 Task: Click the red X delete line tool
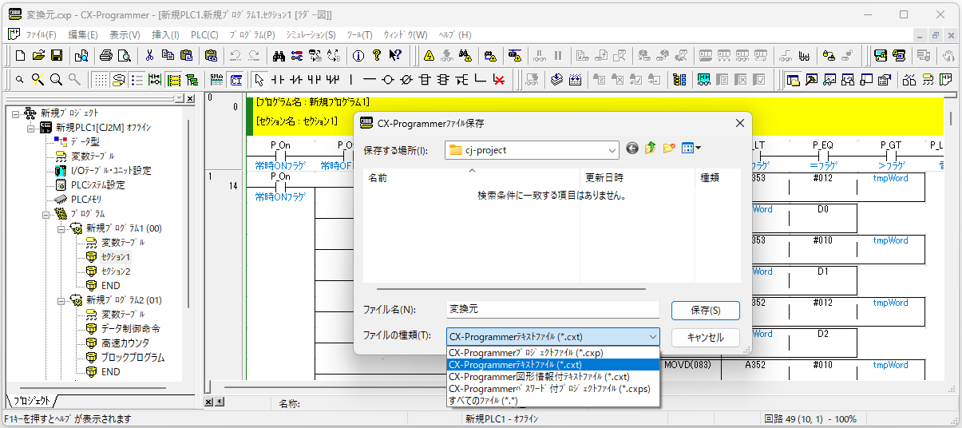[499, 79]
